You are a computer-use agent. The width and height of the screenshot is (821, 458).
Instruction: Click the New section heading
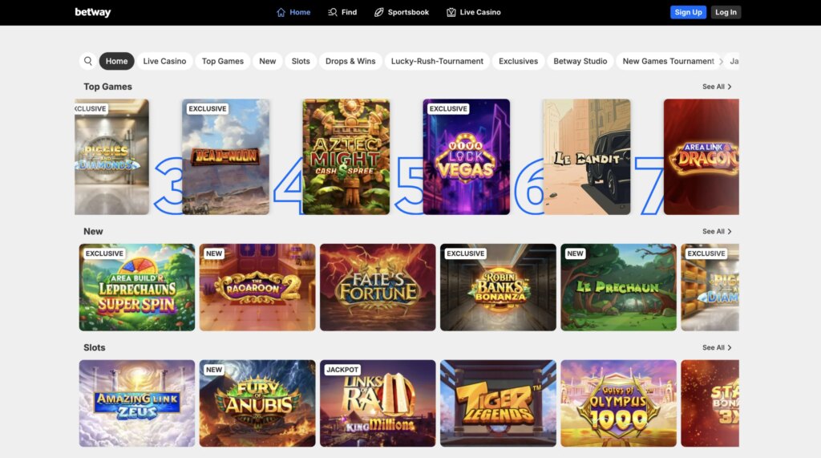[93, 231]
